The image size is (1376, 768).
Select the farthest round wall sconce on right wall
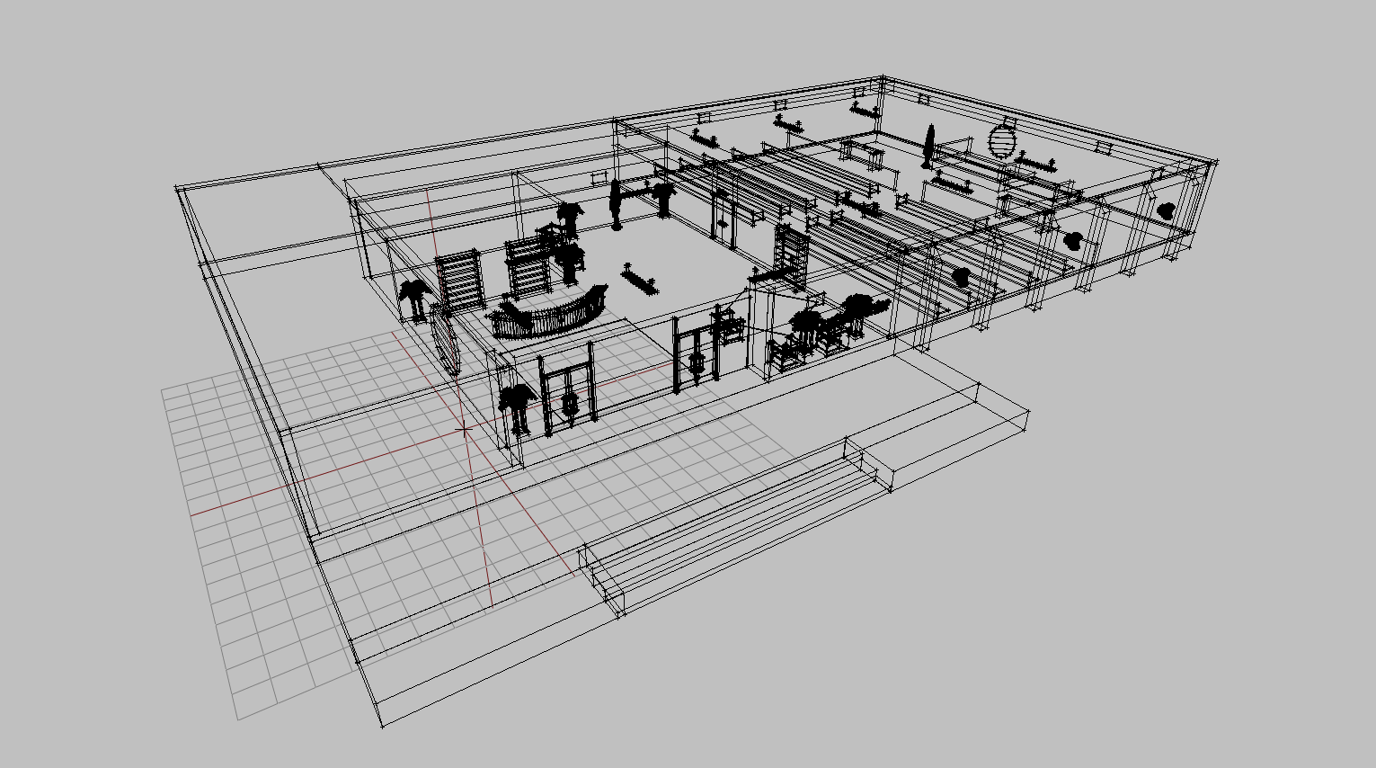tap(1166, 211)
